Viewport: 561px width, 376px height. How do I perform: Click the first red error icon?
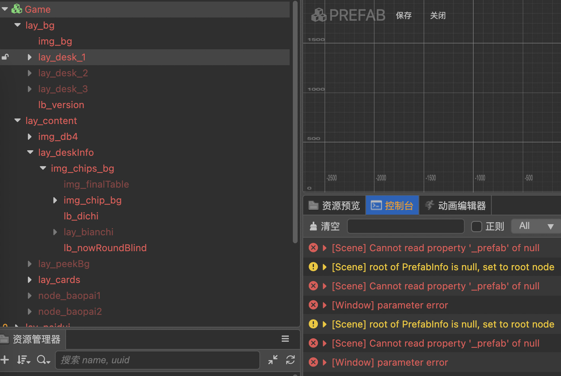(314, 248)
